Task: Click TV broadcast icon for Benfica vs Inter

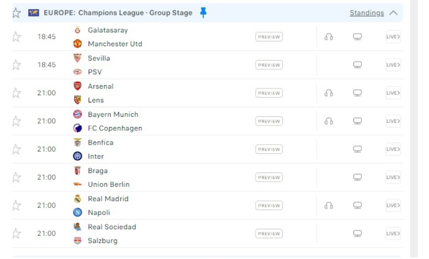Action: coord(357,149)
